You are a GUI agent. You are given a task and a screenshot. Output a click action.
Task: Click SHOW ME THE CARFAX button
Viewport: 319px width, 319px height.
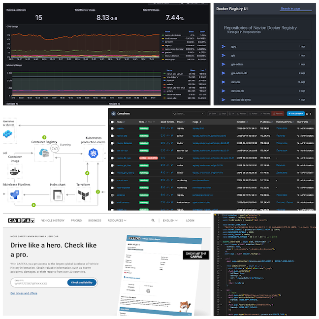196,255
